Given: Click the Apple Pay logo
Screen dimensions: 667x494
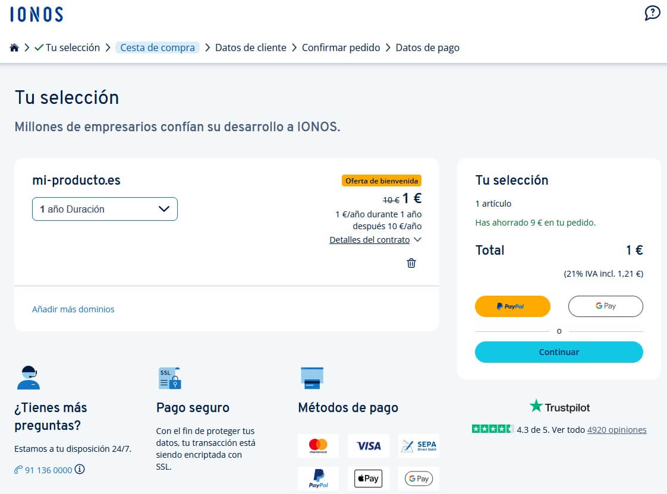Looking at the screenshot, I should click(x=369, y=479).
